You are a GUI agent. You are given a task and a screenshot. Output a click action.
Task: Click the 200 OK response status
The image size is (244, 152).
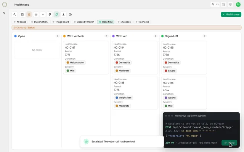(170, 143)
